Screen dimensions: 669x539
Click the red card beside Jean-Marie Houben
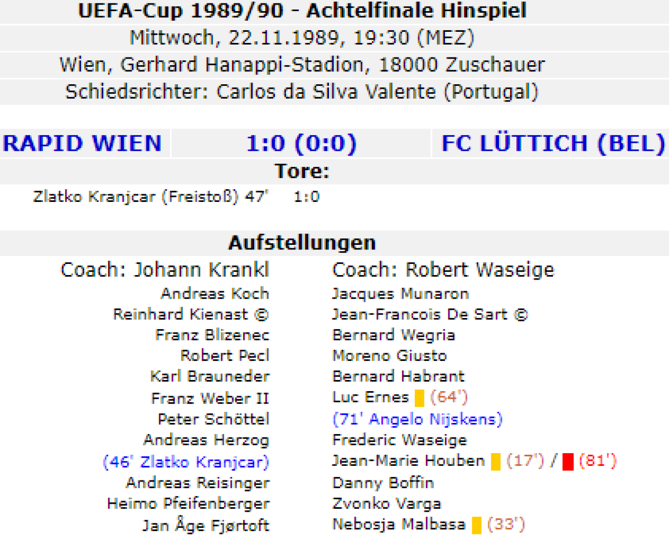[568, 461]
